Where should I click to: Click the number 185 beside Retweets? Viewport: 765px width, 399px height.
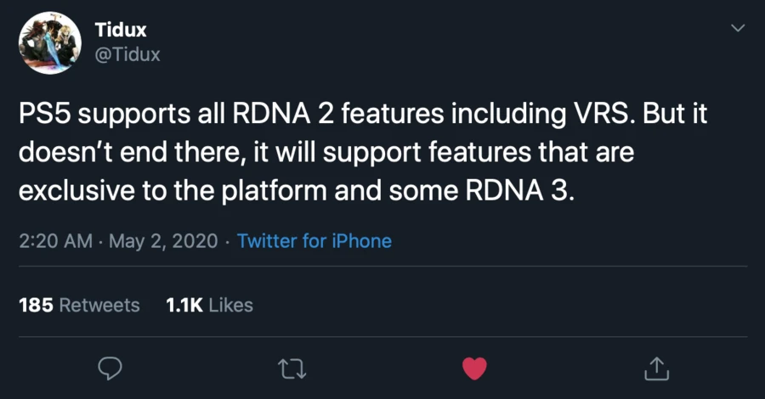[34, 305]
